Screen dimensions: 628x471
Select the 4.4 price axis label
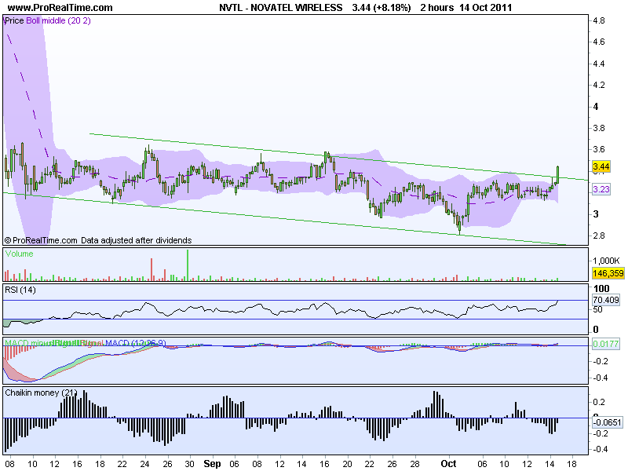click(x=599, y=64)
